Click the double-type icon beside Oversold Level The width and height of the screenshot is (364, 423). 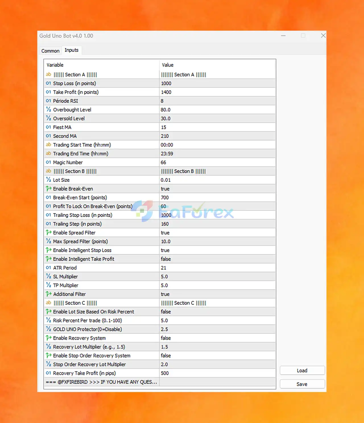coord(48,118)
